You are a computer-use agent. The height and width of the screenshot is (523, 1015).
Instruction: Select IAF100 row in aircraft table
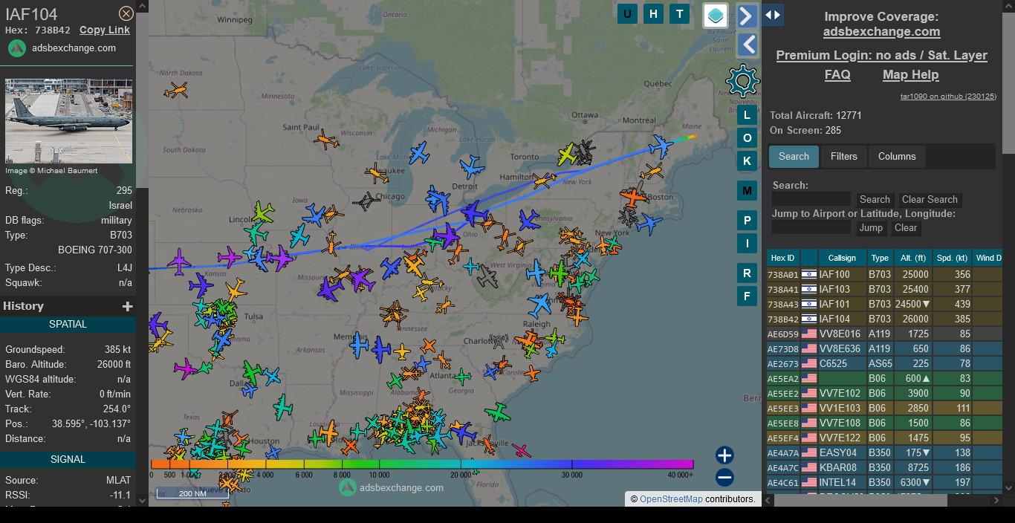click(x=884, y=275)
